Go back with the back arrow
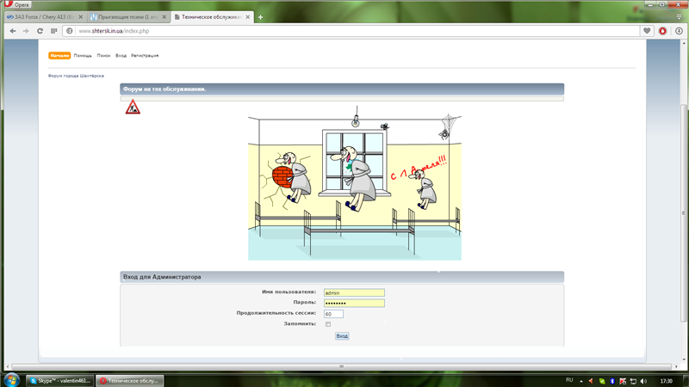Image resolution: width=689 pixels, height=387 pixels. click(13, 31)
